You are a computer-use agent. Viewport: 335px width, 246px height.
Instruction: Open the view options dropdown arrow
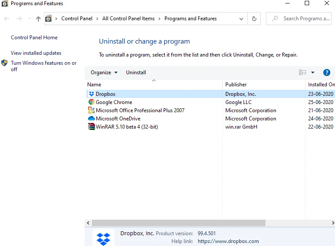pos(313,73)
